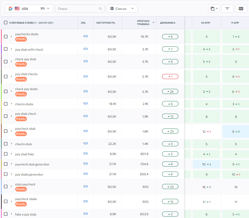249x218 pixels.
Task: Open URL link icon for checks stub
Action: pyautogui.click(x=86, y=143)
